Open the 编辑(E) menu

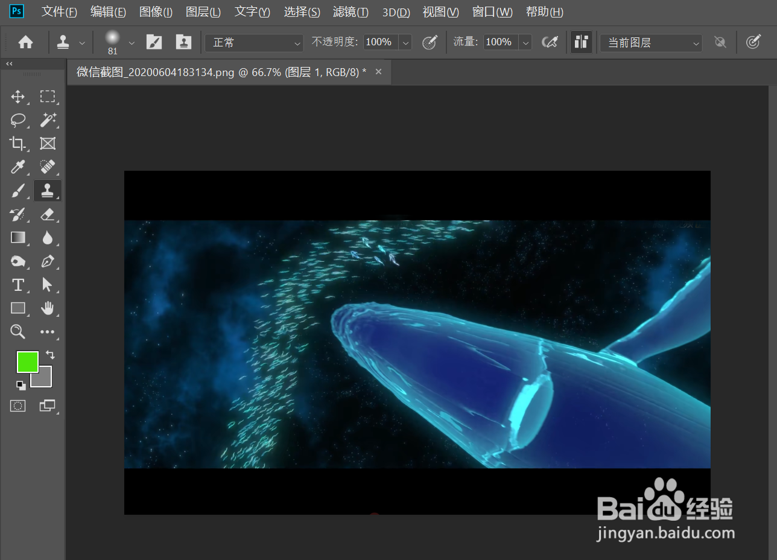tap(108, 11)
